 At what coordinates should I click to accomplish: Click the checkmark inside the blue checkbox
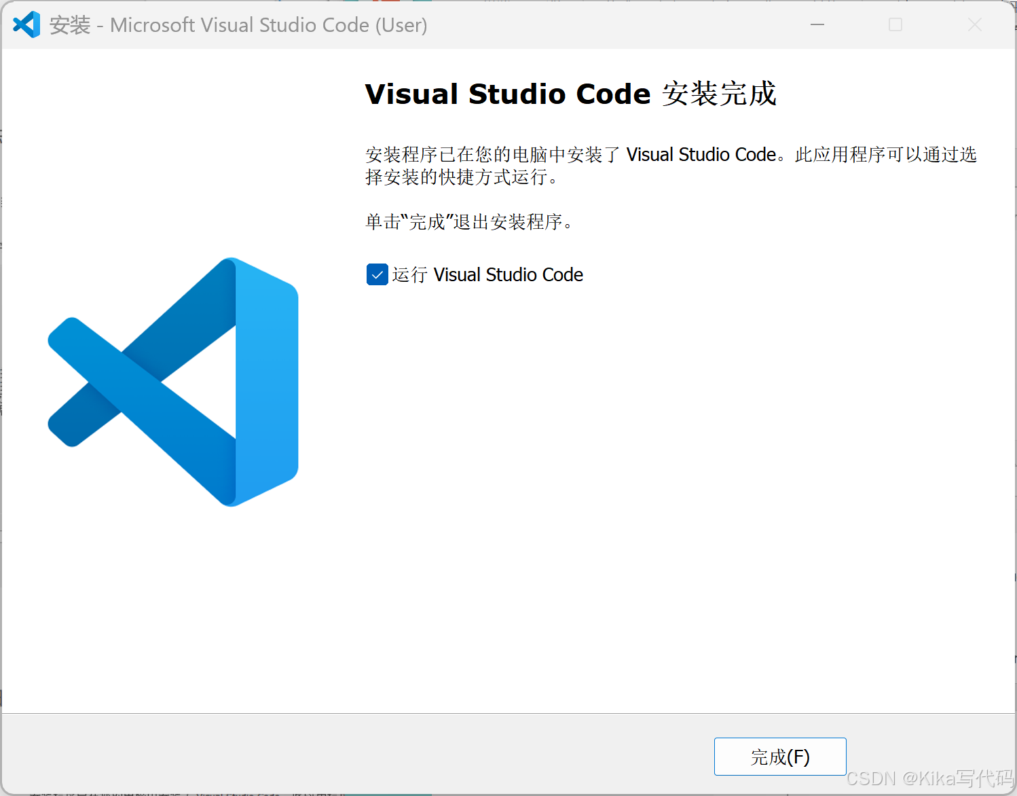[x=377, y=274]
